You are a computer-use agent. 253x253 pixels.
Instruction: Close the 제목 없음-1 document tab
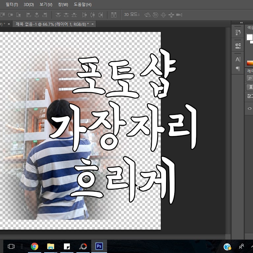coord(93,24)
